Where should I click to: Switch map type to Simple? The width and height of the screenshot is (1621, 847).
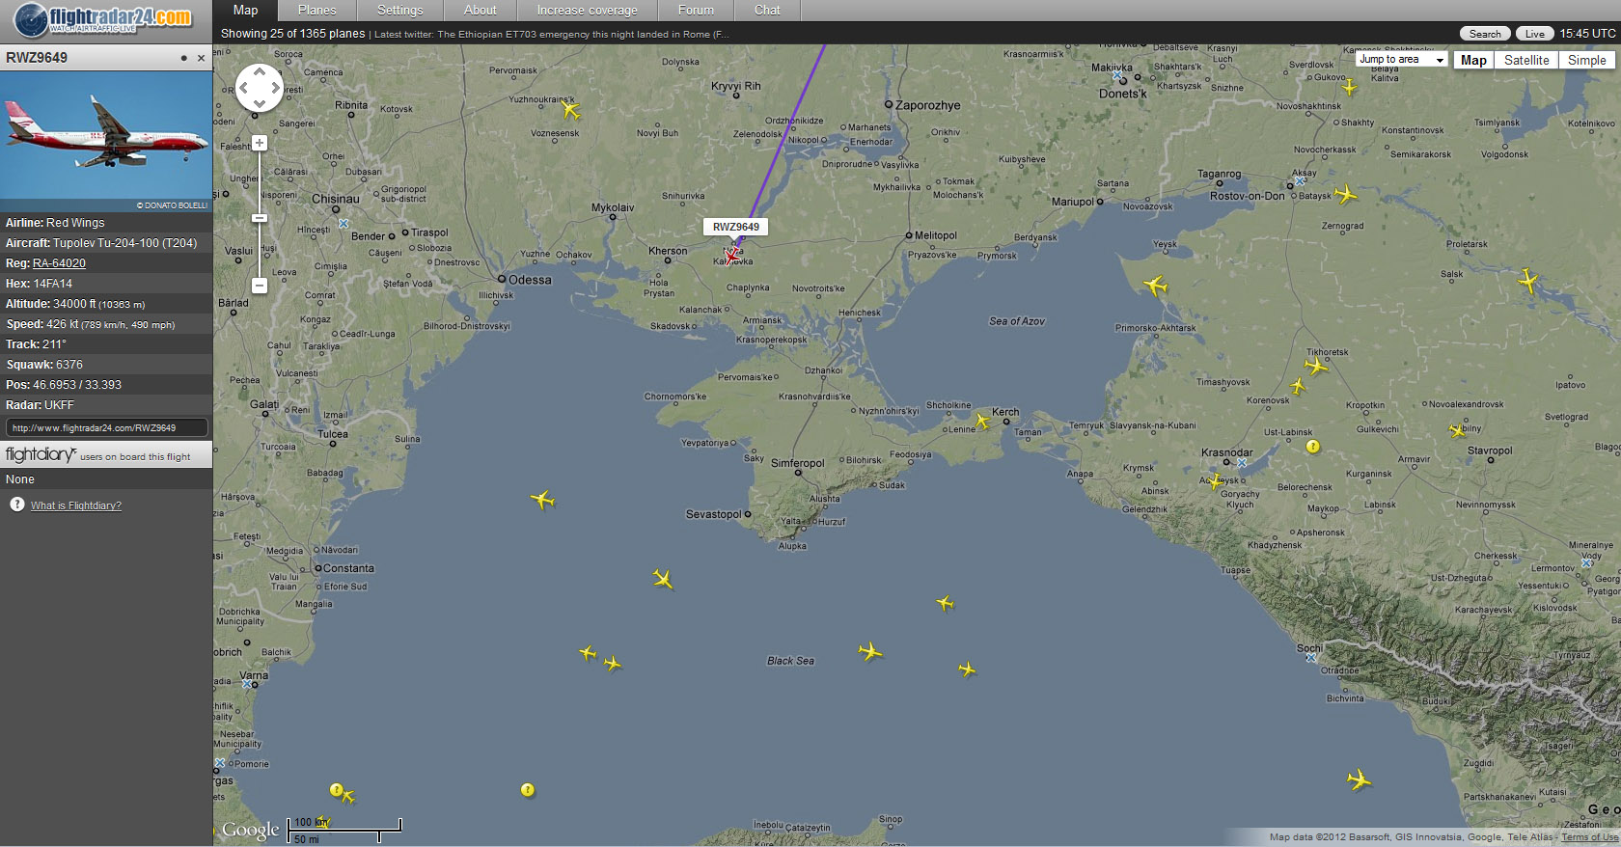1586,60
